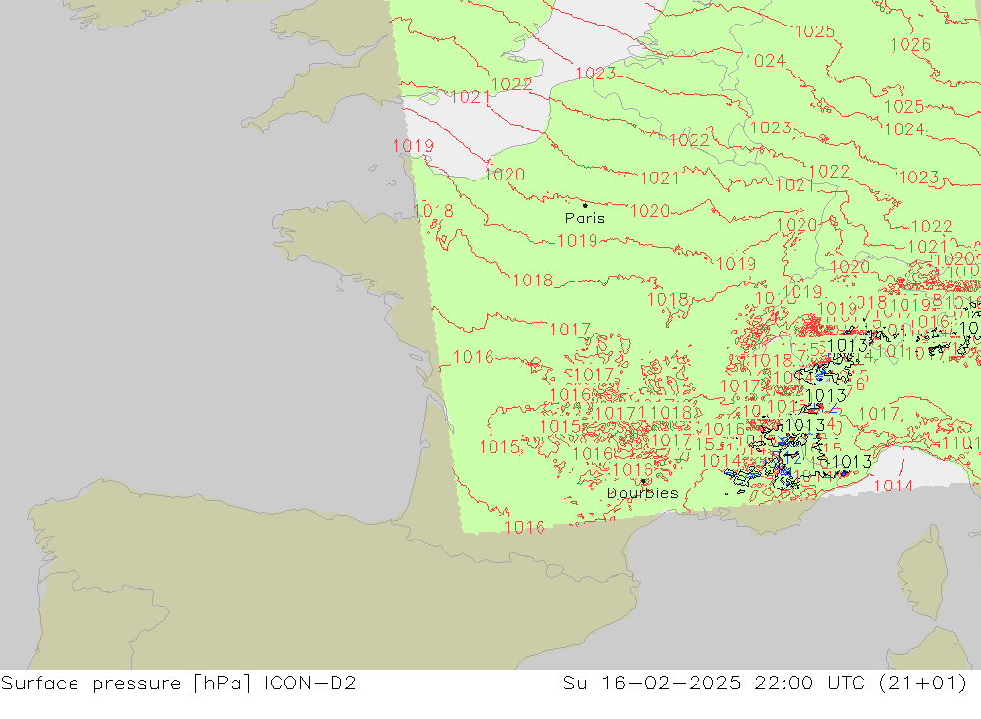
Task: Click the 'Surface pressure [hPa] ICON-D2' caption
Action: click(x=179, y=683)
